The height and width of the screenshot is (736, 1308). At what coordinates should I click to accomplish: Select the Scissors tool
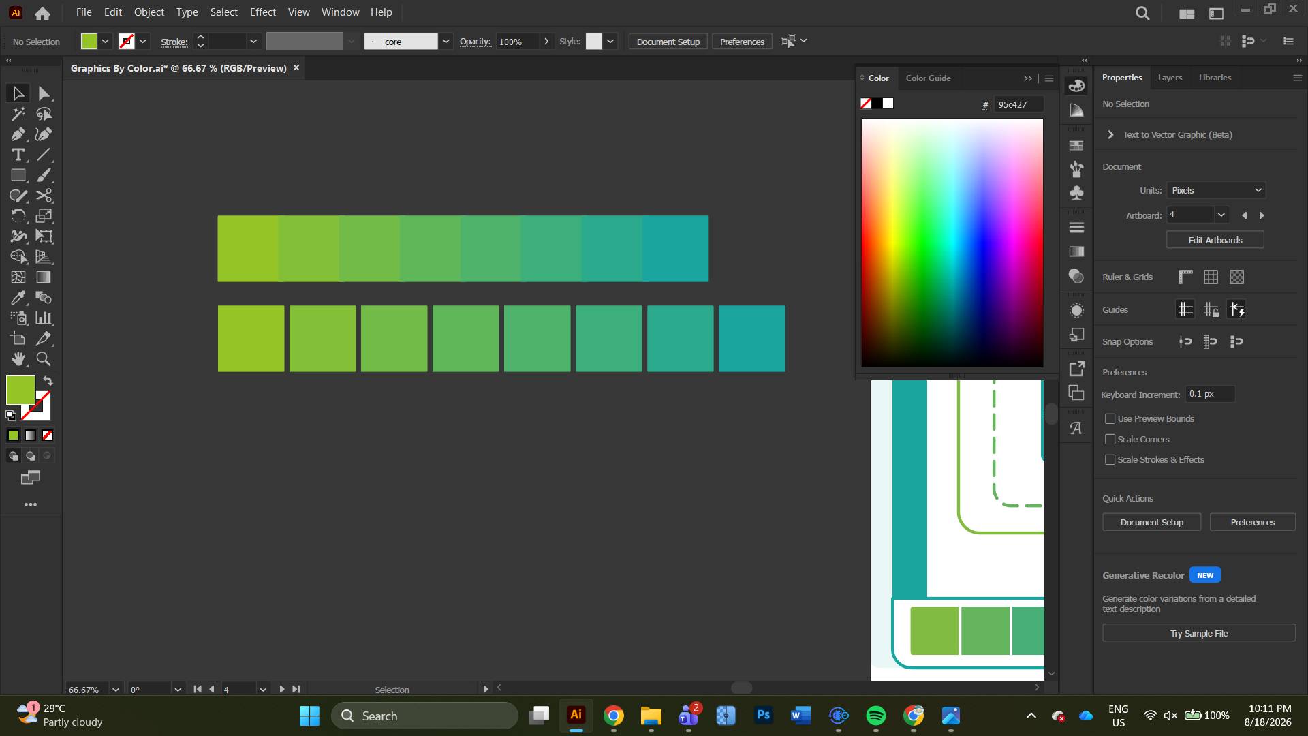(44, 196)
